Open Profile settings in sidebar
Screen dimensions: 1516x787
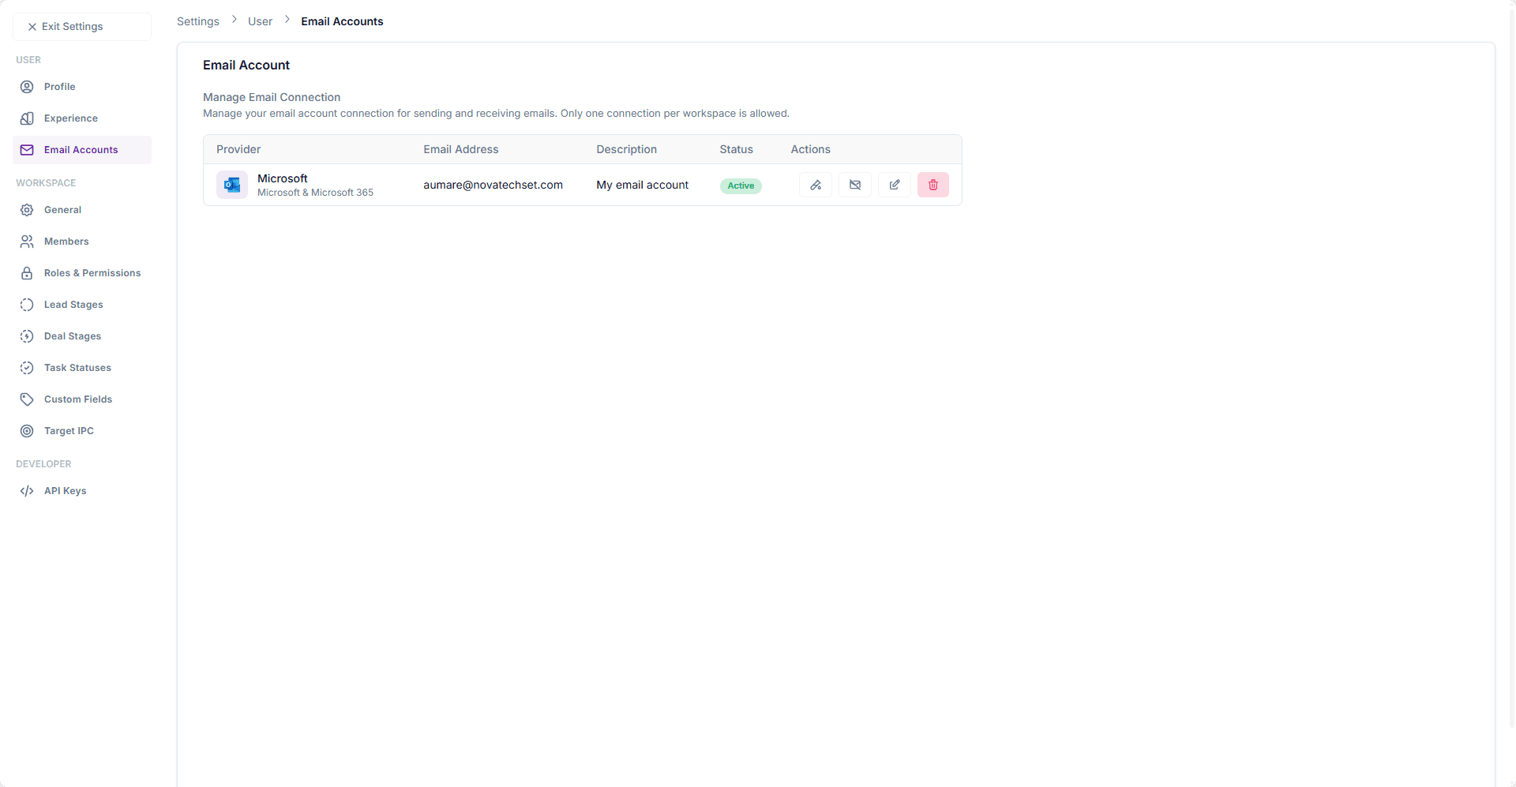(x=59, y=87)
